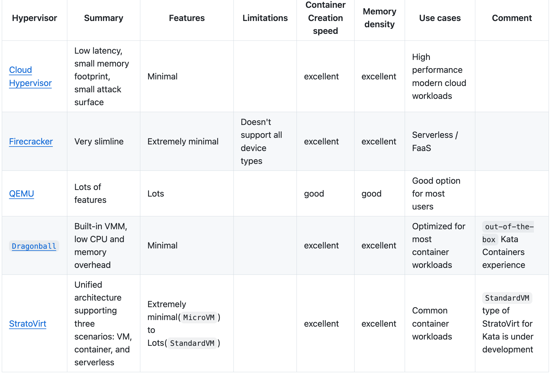
Task: Select the Summary column header
Action: click(x=104, y=18)
